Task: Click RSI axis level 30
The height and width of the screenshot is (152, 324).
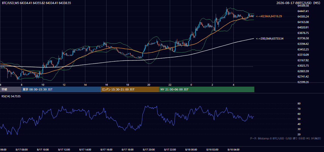Action: point(299,129)
